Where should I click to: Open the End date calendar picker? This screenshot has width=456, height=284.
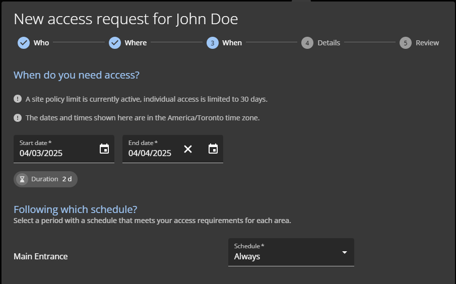point(213,149)
